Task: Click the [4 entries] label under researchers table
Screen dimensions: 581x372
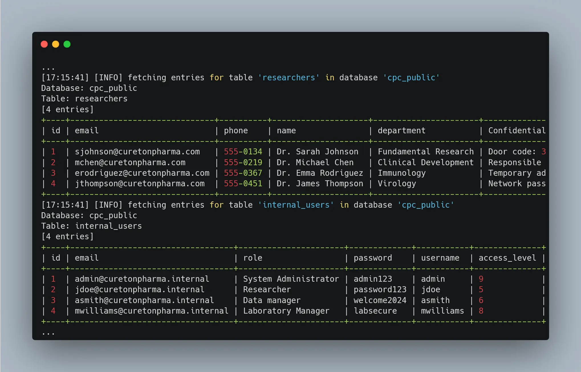Action: [68, 109]
